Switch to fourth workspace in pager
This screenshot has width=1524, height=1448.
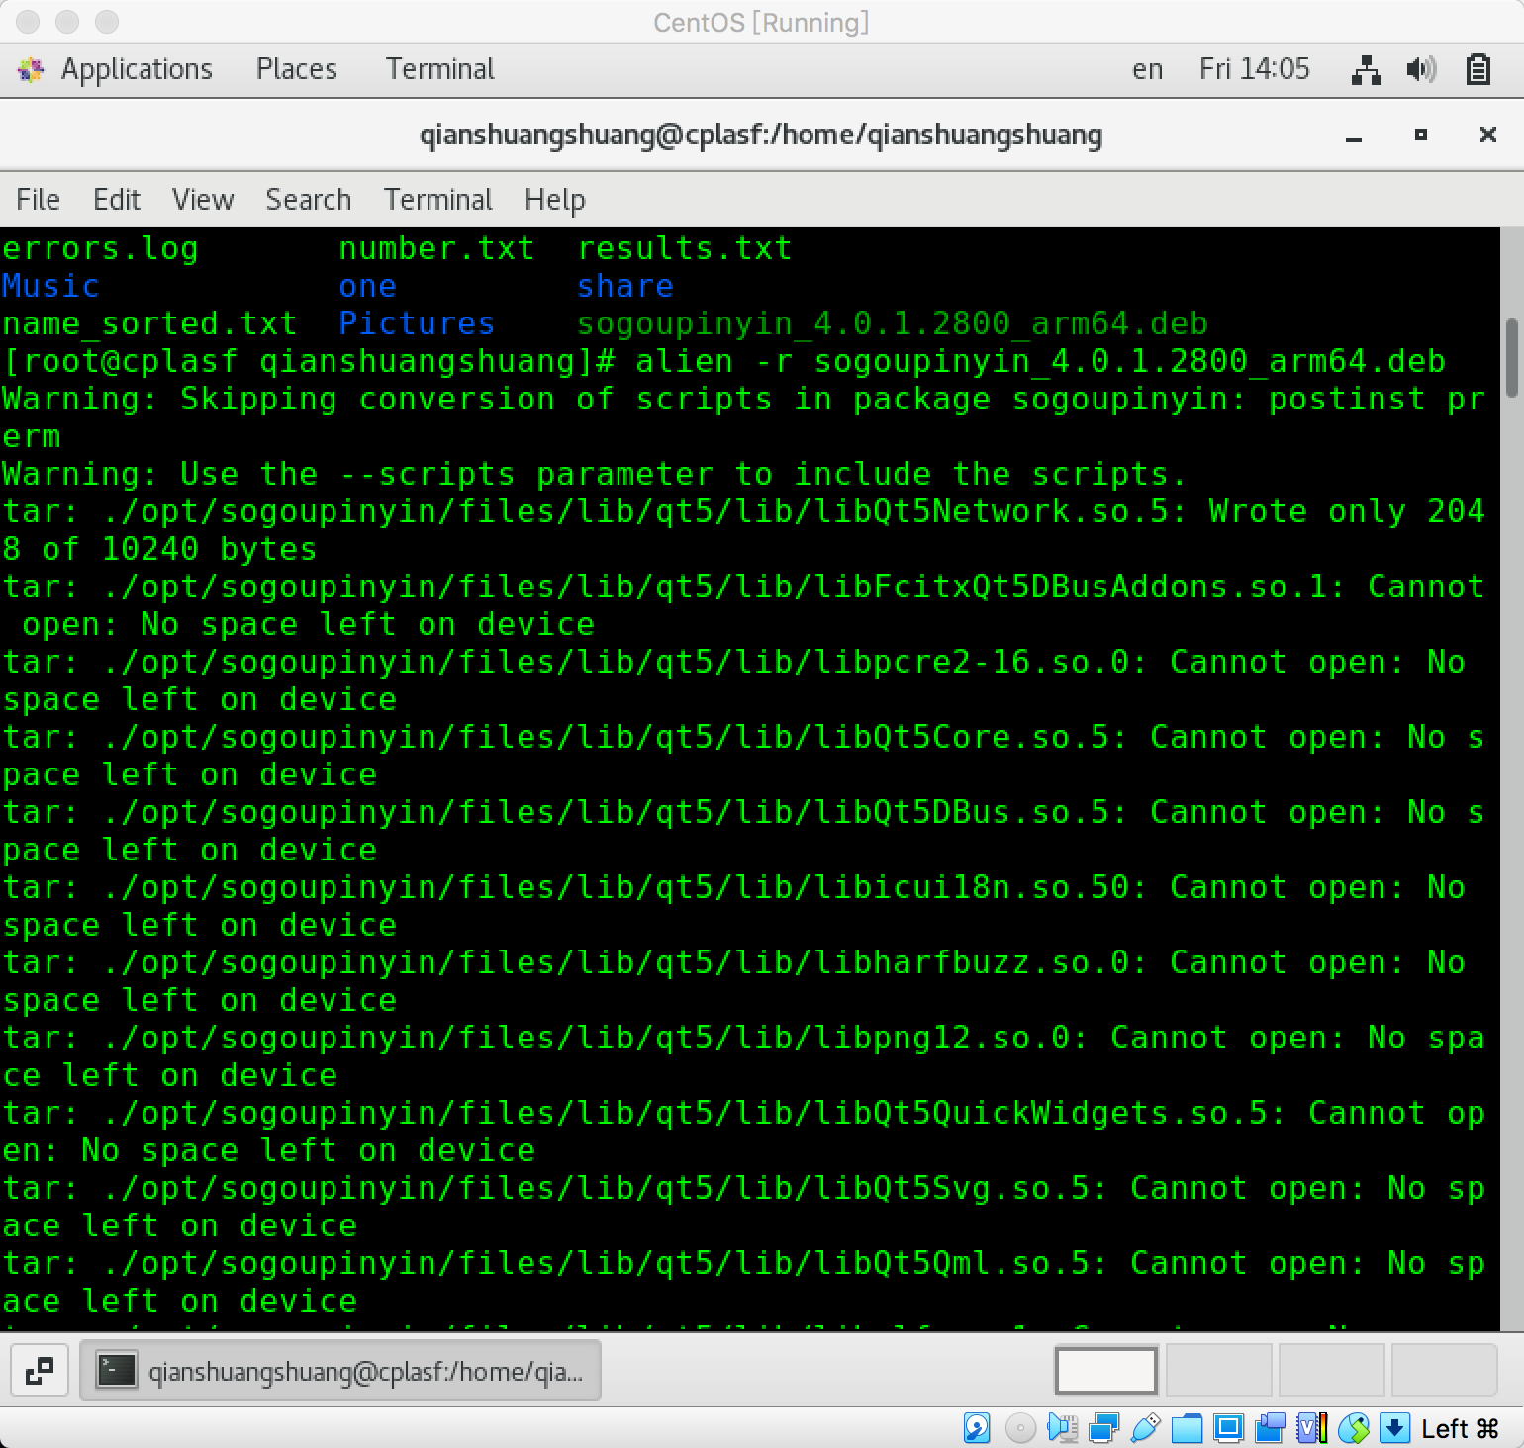[1445, 1371]
